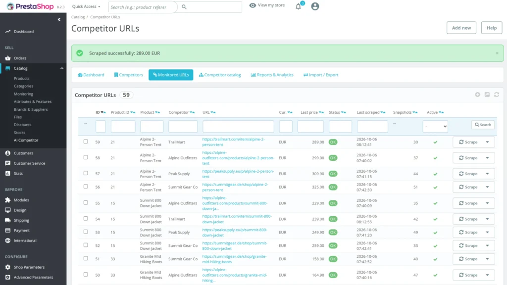The image size is (507, 285).
Task: Click the URL filter input field
Action: (x=238, y=126)
